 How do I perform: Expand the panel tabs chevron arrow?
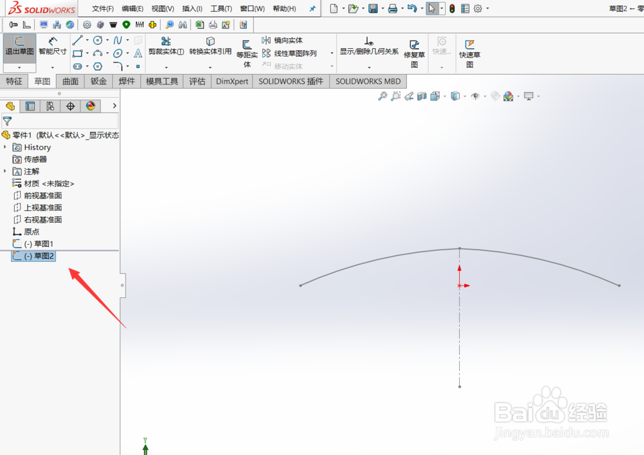tap(115, 106)
